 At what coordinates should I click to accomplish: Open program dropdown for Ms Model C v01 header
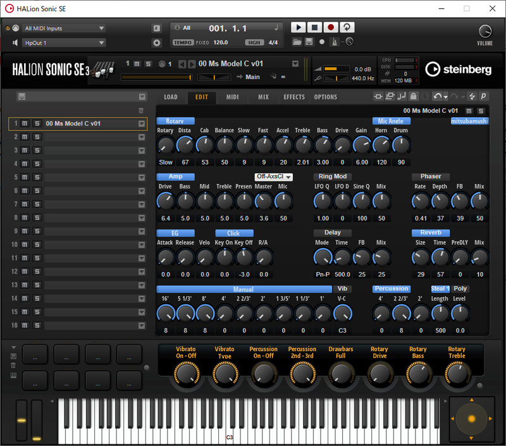click(x=295, y=64)
